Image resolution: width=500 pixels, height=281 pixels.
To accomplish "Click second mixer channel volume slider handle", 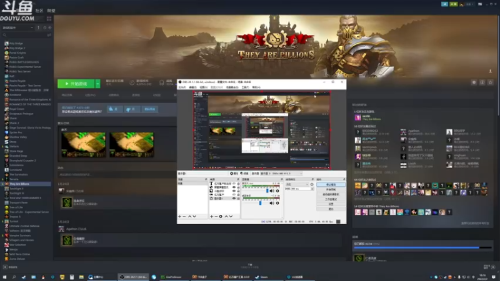I will [260, 203].
